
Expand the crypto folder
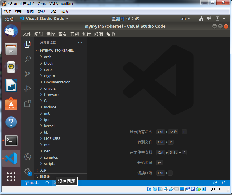point(61,76)
